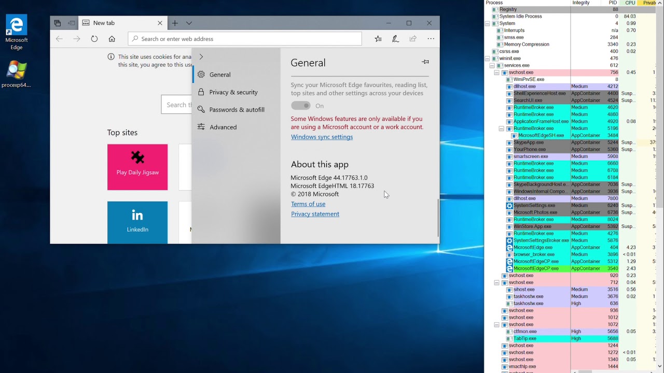
Task: Open the Windows sync settings link
Action: pos(322,137)
